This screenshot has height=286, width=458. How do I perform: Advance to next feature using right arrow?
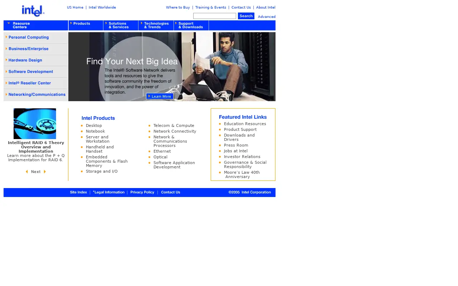(45, 172)
